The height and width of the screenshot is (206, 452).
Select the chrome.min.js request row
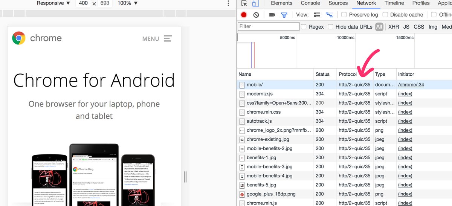pyautogui.click(x=345, y=203)
